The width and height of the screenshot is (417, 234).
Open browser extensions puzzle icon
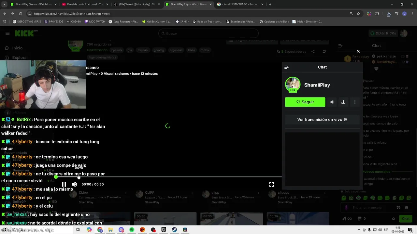pyautogui.click(x=377, y=14)
